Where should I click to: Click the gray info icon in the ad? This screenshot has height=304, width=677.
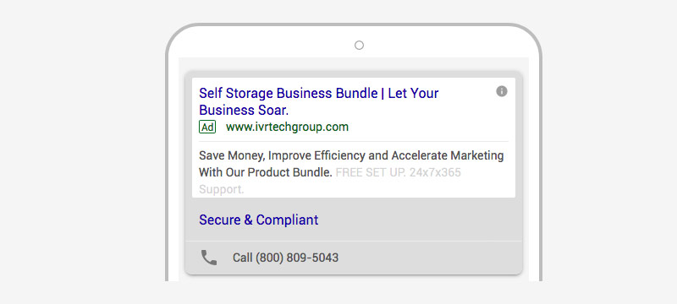coord(501,91)
